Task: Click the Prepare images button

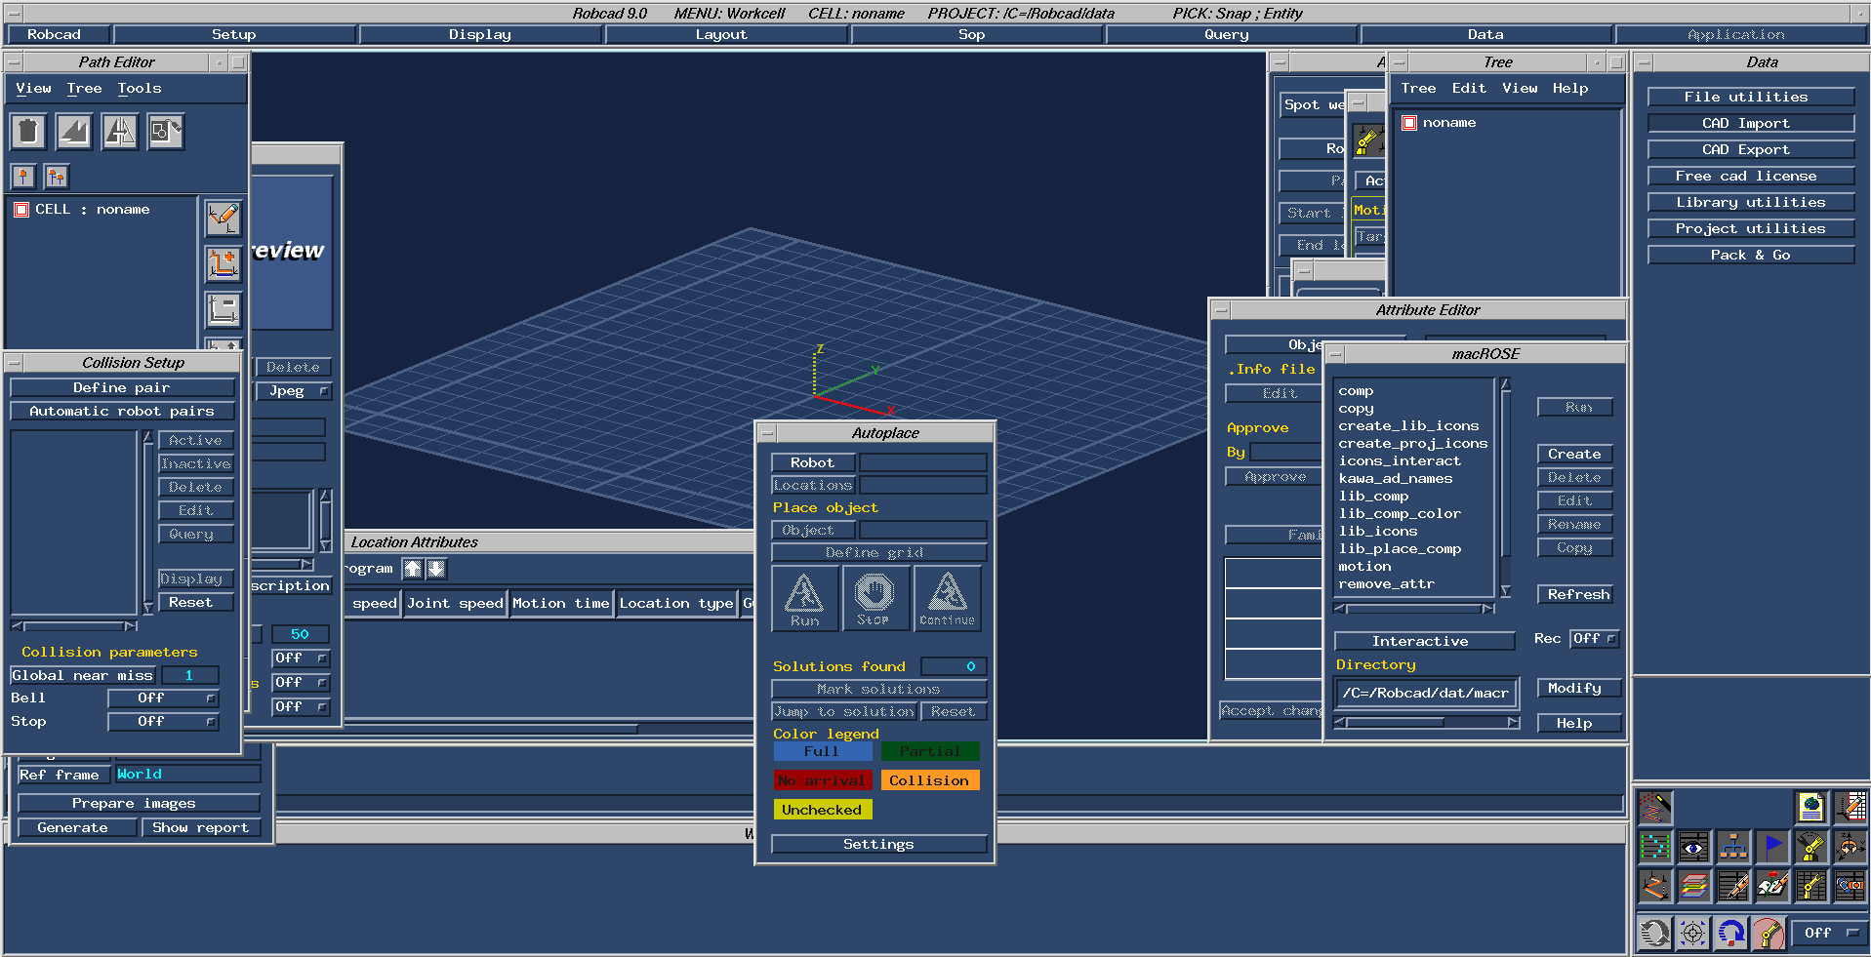Action: (x=139, y=804)
